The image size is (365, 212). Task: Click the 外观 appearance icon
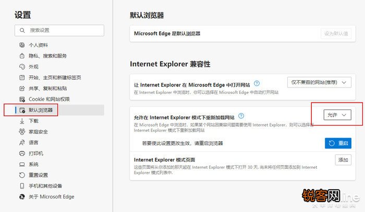pos(22,67)
